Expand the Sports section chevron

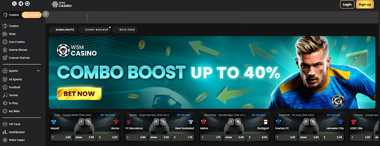click(38, 71)
